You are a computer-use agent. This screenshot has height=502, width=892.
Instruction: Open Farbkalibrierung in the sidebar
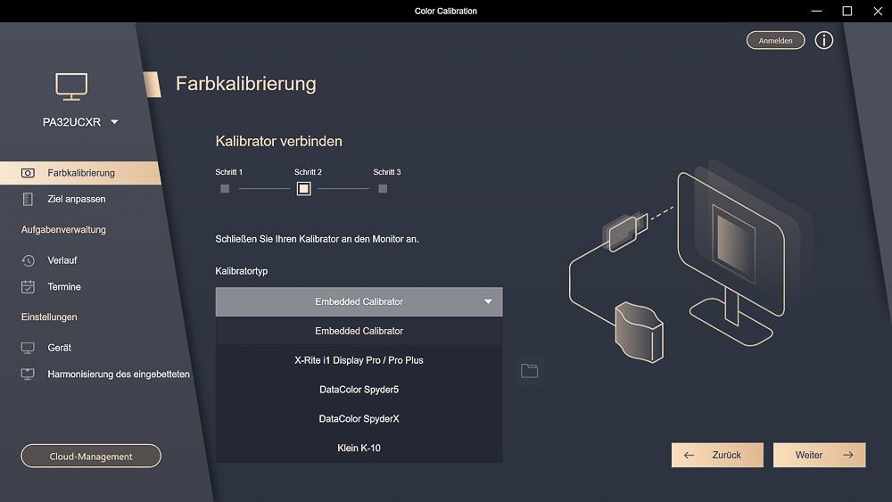81,173
